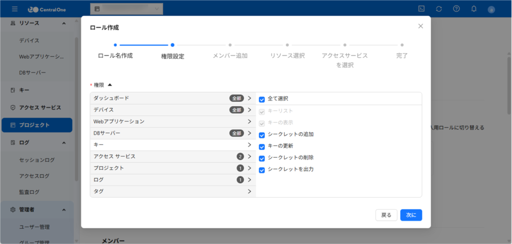The height and width of the screenshot is (244, 512).
Task: Toggle the キーの更新 checkbox
Action: (262, 146)
